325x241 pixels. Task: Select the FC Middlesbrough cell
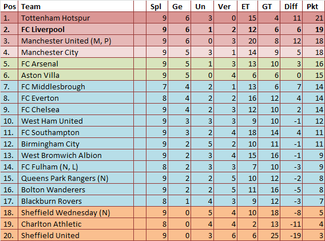point(76,86)
